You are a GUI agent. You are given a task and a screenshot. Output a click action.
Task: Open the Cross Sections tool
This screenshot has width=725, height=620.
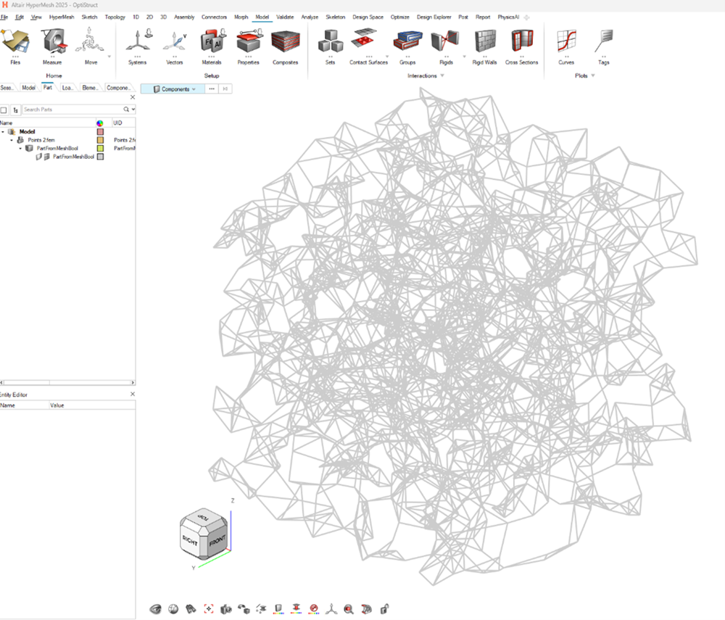tap(521, 45)
